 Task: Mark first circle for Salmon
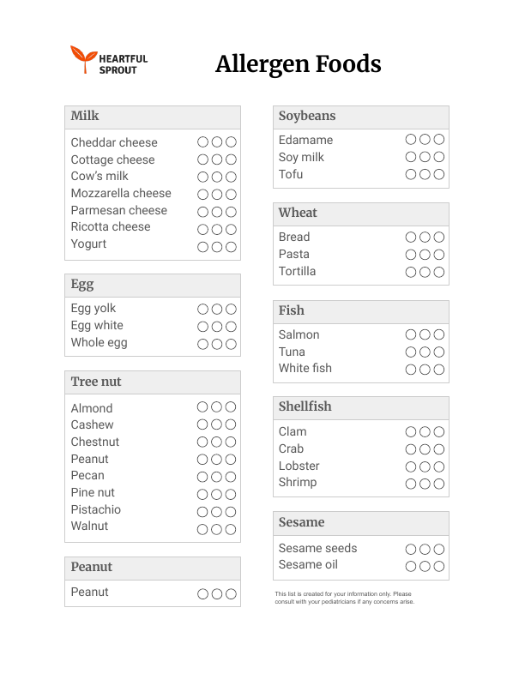[x=411, y=334]
